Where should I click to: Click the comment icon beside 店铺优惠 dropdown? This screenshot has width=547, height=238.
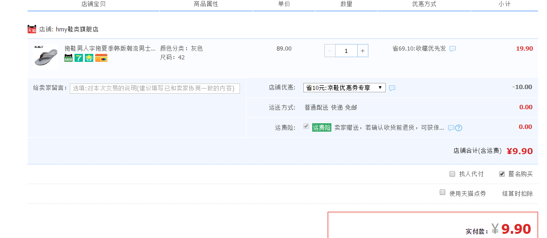(392, 88)
